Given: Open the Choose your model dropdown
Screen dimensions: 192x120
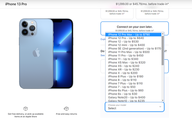Looking at the screenshot, I should click(x=135, y=107).
